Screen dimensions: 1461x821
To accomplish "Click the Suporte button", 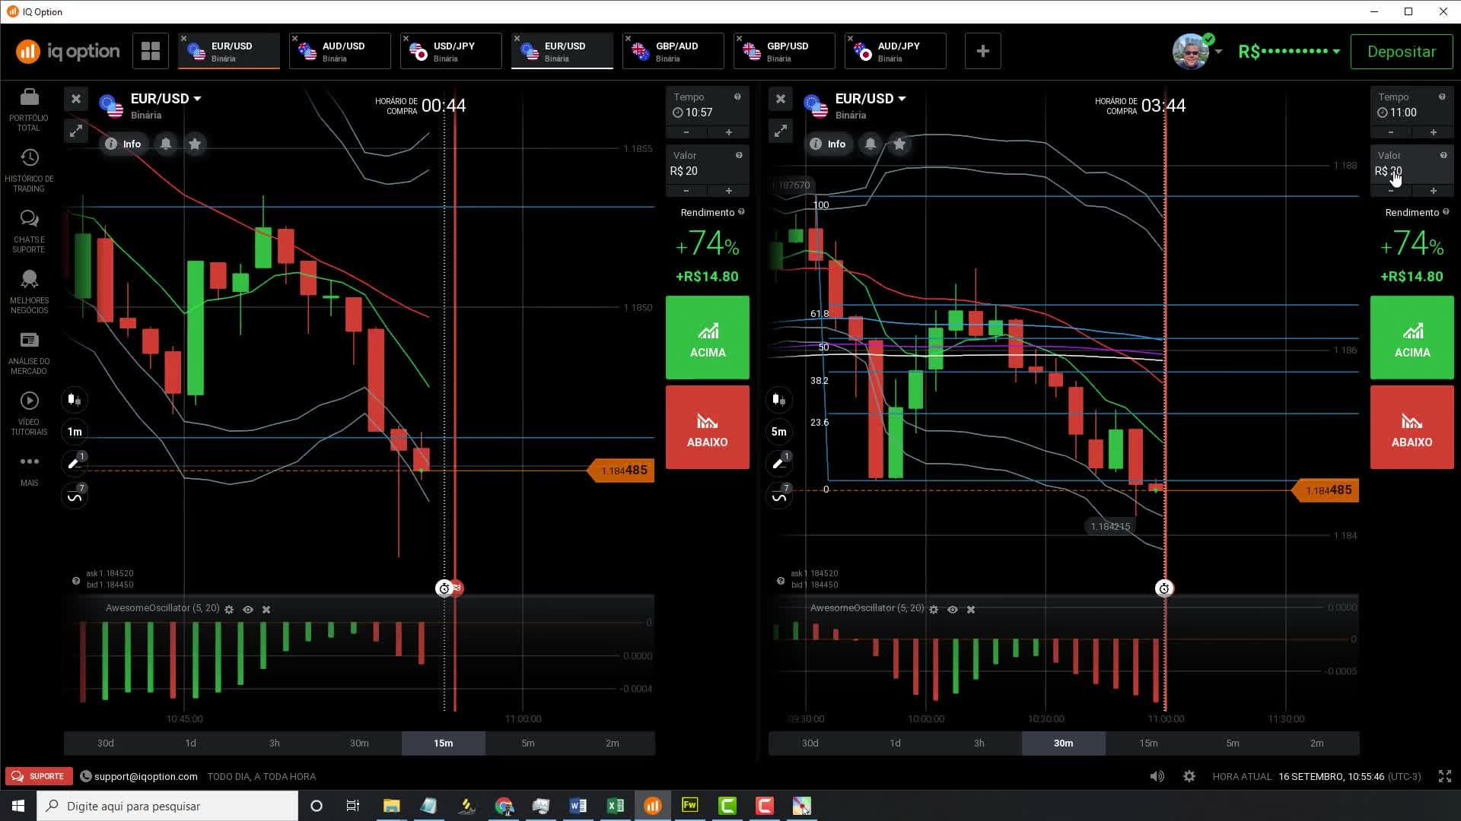I will tap(39, 776).
